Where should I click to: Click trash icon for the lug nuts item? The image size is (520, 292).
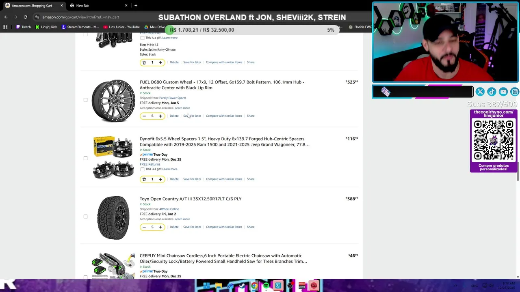[144, 62]
